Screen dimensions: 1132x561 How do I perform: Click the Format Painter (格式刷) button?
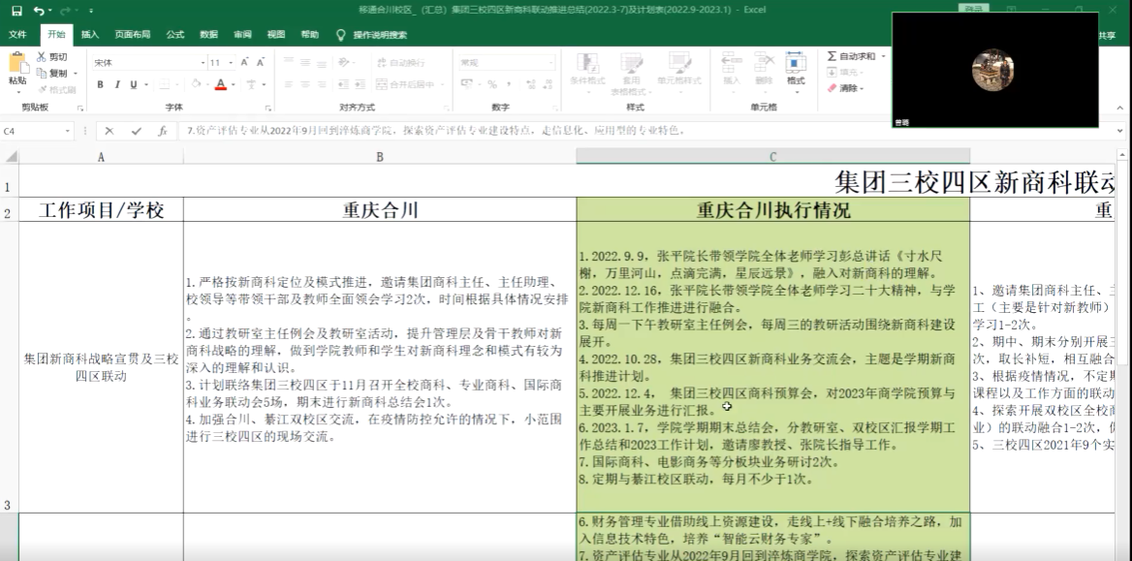tap(57, 89)
